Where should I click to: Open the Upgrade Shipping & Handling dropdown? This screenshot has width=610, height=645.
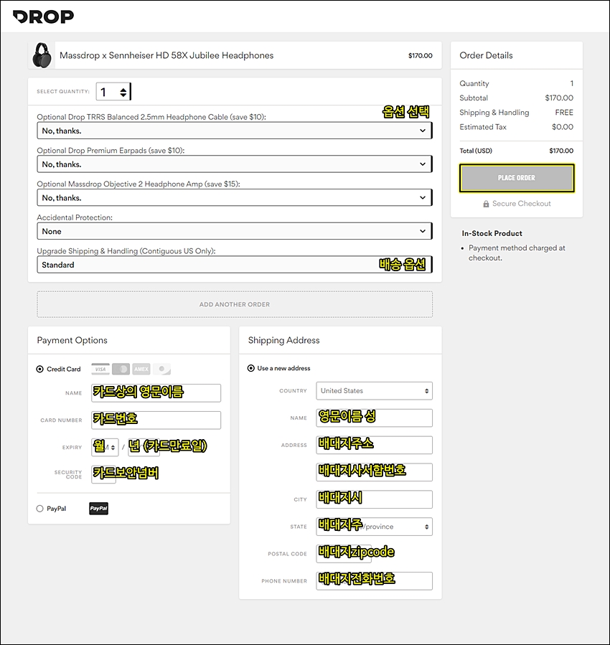click(235, 265)
